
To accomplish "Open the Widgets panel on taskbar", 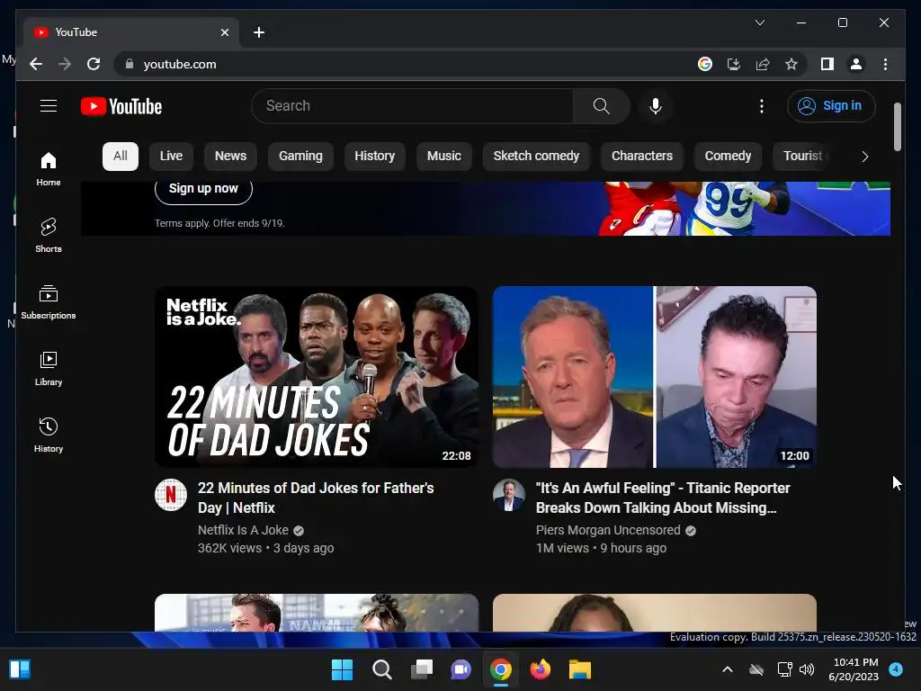I will point(20,669).
